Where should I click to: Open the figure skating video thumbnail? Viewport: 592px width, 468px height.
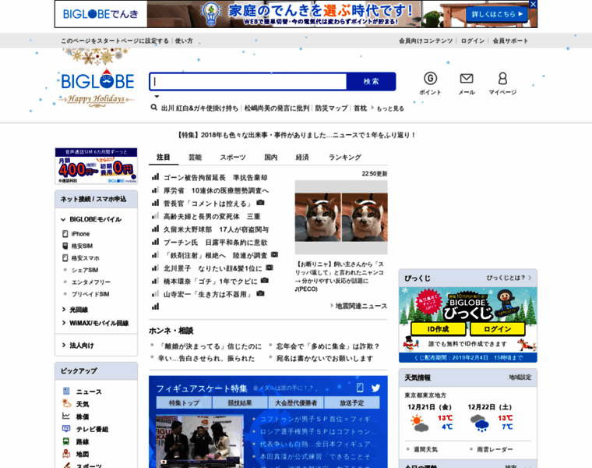[x=199, y=441]
